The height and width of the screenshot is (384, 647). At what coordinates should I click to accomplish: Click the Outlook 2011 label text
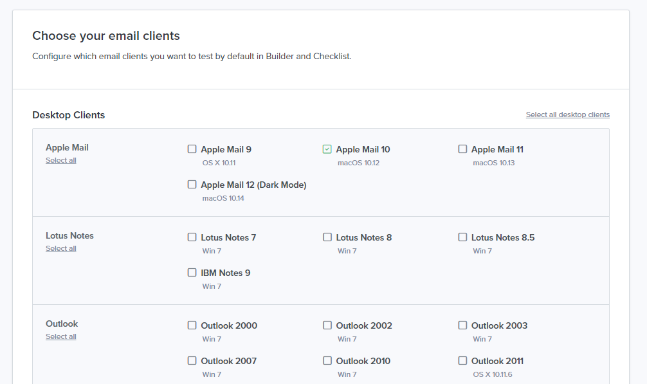point(497,361)
